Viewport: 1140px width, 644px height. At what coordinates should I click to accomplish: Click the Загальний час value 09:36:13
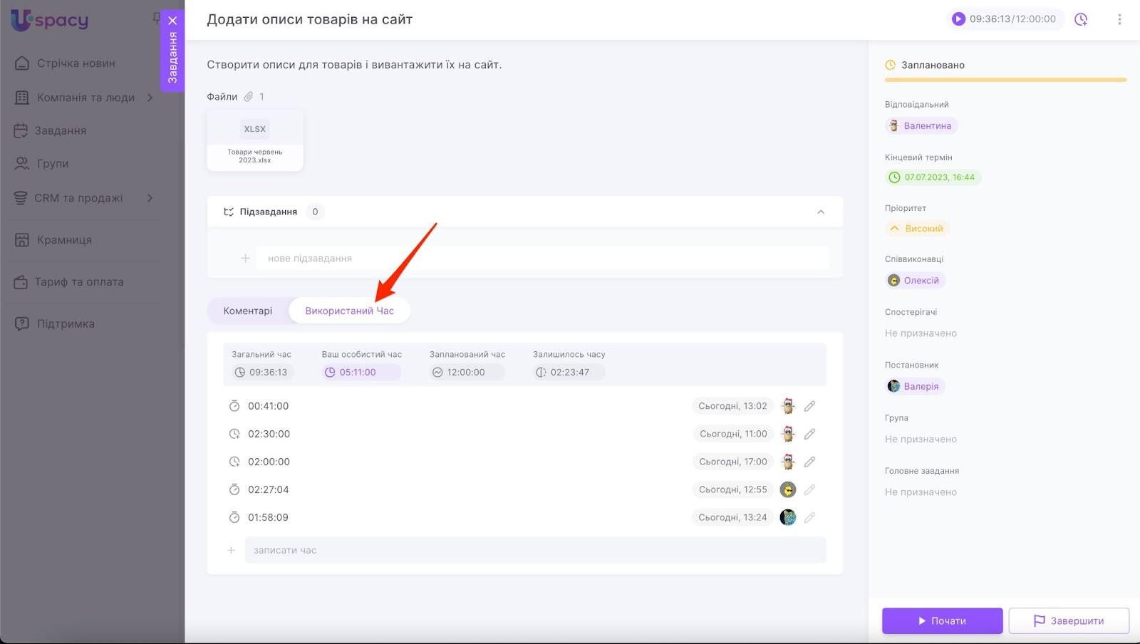pyautogui.click(x=262, y=373)
